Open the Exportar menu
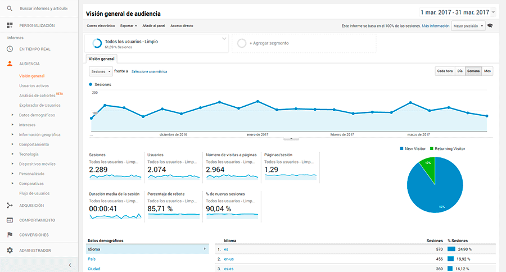 (129, 26)
